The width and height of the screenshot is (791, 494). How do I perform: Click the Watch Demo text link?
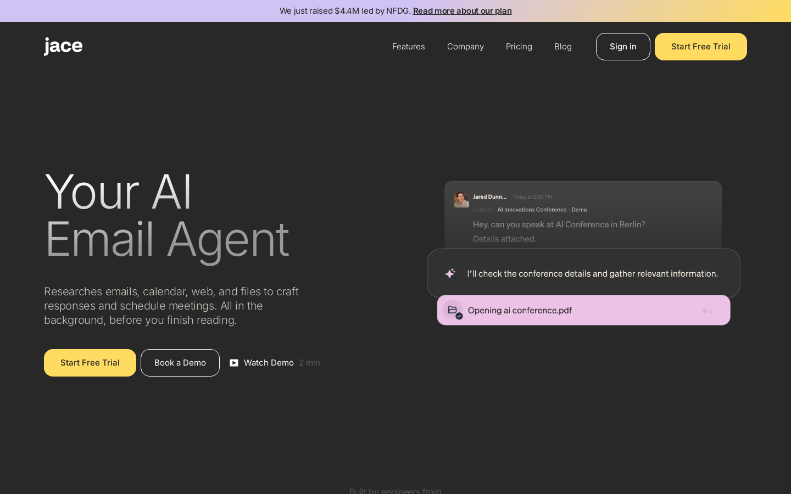click(x=269, y=363)
